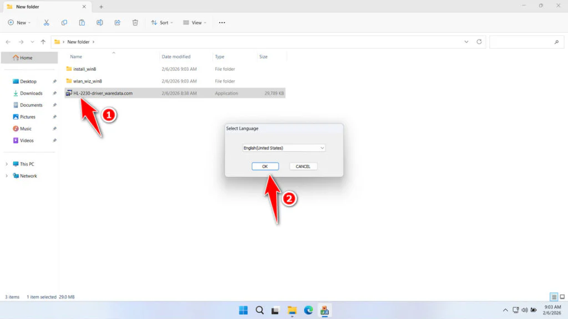Open Share via the toolbar share icon
This screenshot has height=319, width=568.
(117, 23)
